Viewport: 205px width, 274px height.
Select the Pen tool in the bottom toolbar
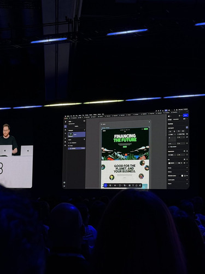point(125,185)
